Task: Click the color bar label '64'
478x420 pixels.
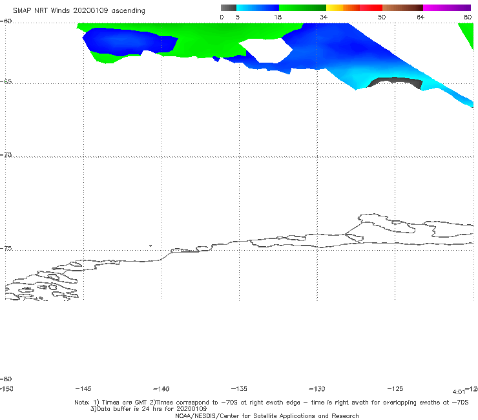Action: click(x=421, y=17)
